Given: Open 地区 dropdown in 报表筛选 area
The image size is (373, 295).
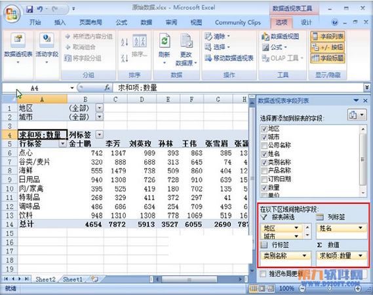Looking at the screenshot, I should (296, 228).
